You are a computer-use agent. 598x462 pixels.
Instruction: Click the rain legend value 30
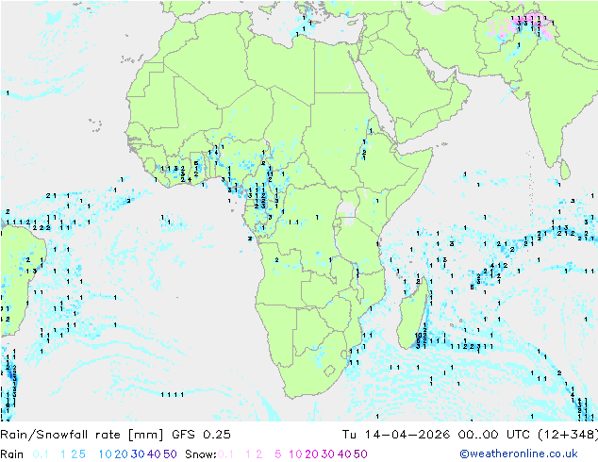(x=138, y=454)
